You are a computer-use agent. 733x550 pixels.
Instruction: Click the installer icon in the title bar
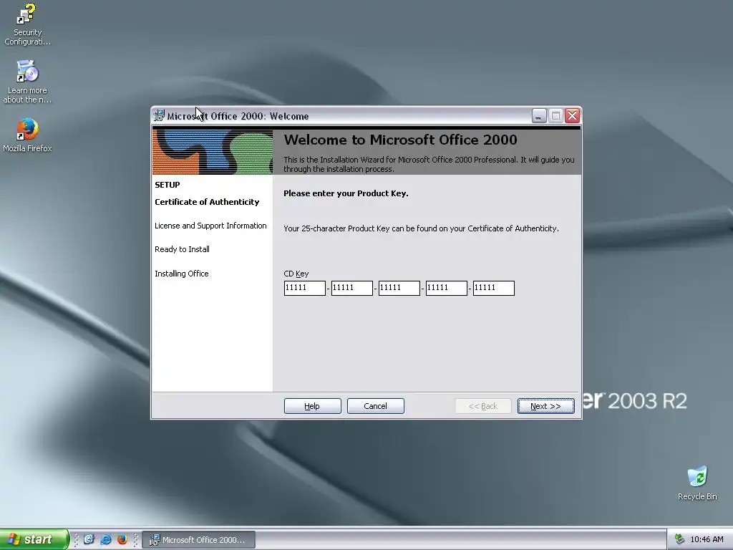159,115
